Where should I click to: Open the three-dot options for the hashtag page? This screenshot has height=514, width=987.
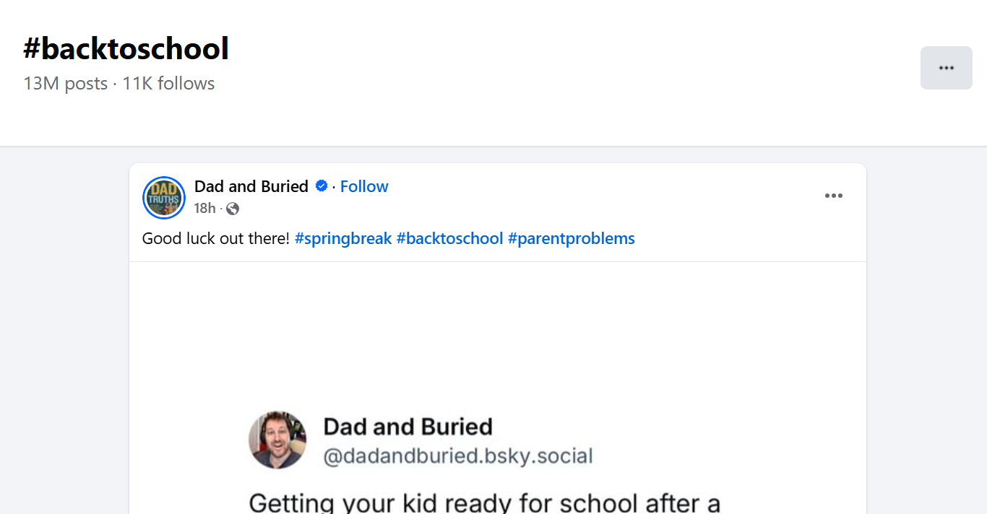[x=947, y=67]
